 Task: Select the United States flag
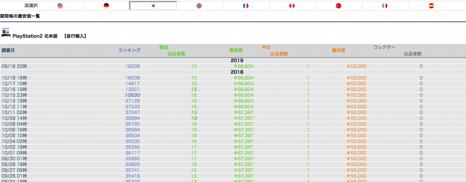tap(60, 6)
